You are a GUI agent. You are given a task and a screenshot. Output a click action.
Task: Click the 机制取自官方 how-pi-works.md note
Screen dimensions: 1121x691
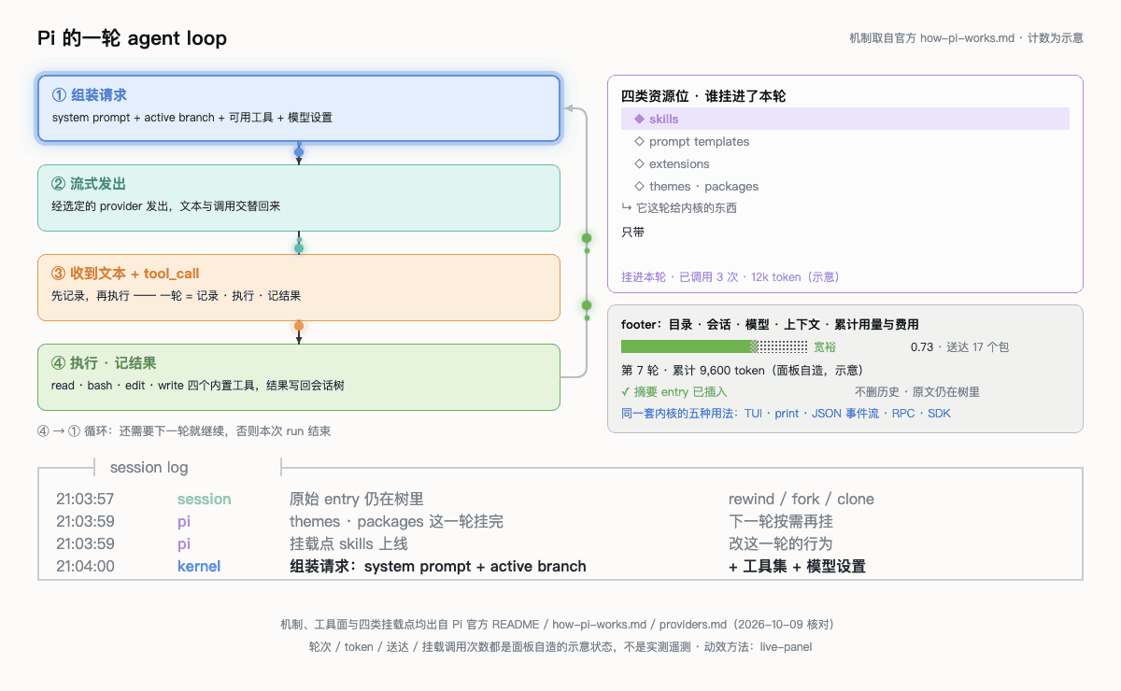[966, 38]
